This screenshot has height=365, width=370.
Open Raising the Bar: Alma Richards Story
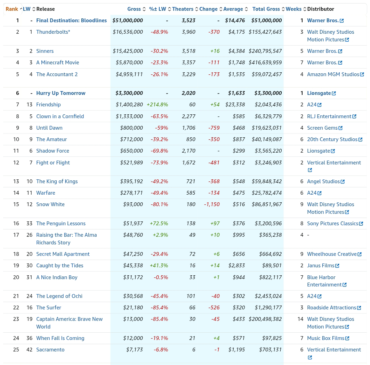[x=66, y=239]
